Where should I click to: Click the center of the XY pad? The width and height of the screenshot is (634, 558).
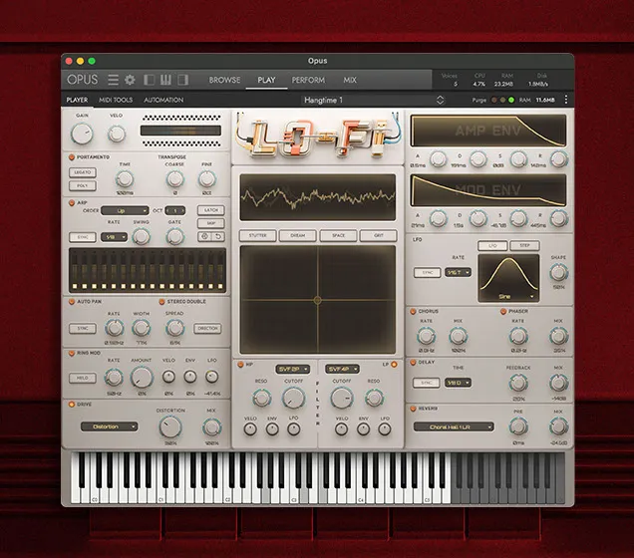pos(317,300)
